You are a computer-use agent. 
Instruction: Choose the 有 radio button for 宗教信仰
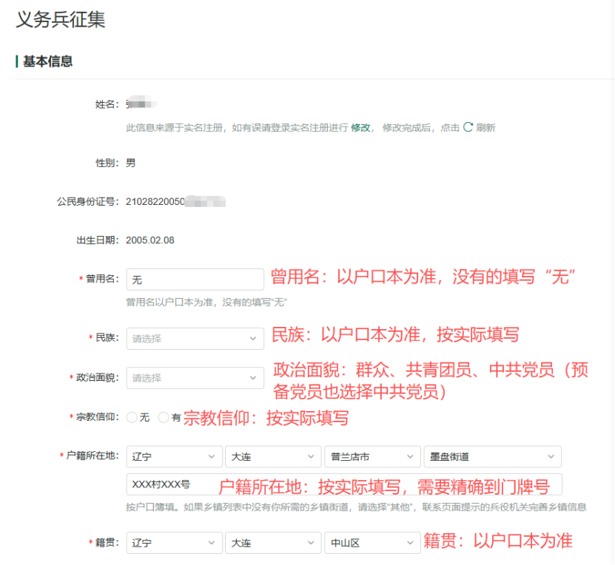(164, 418)
